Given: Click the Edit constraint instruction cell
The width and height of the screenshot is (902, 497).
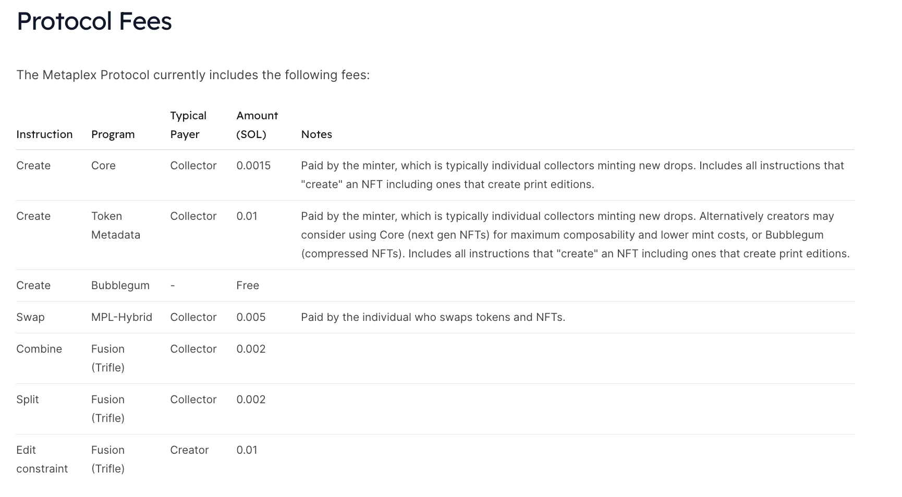Looking at the screenshot, I should (x=42, y=459).
